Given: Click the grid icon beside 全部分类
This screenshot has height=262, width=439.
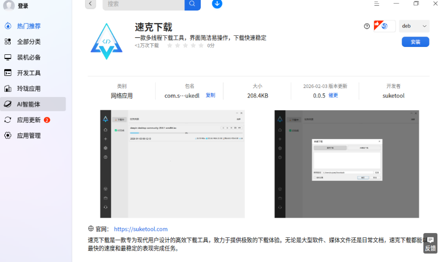Looking at the screenshot, I should [8, 42].
